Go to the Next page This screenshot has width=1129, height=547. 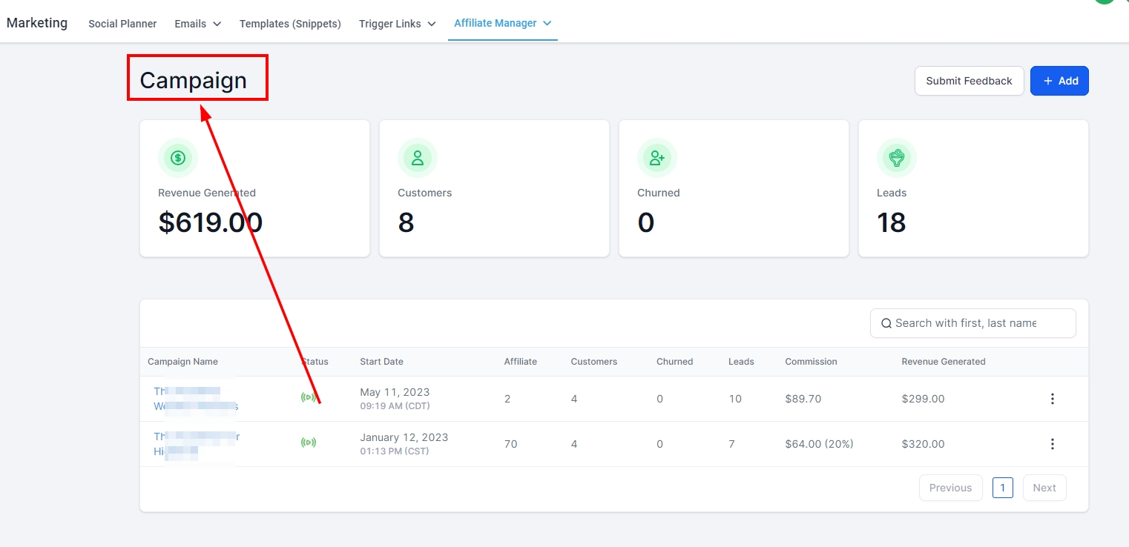[x=1044, y=488]
